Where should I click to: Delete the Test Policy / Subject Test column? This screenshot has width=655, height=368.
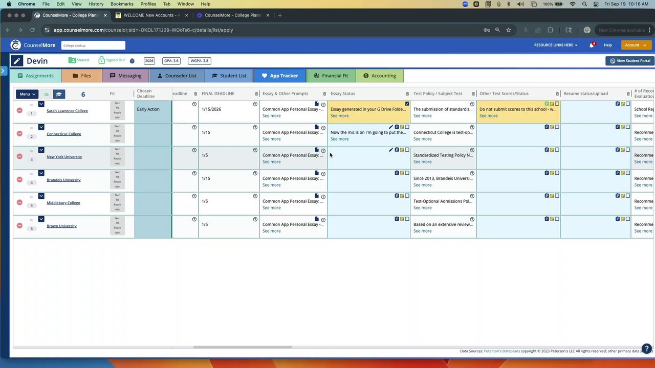pyautogui.click(x=473, y=94)
